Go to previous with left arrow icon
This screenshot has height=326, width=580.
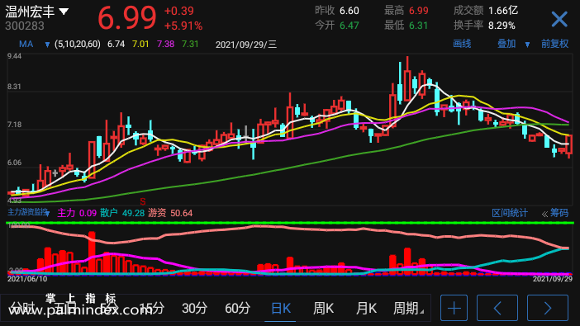tap(497, 308)
